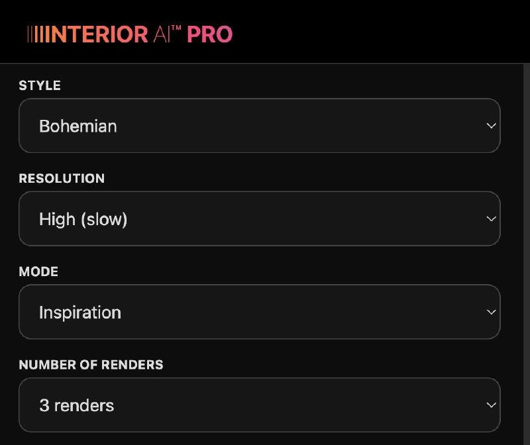This screenshot has height=445, width=530.
Task: Click the NUMBER OF RENDERS heading label
Action: [91, 365]
